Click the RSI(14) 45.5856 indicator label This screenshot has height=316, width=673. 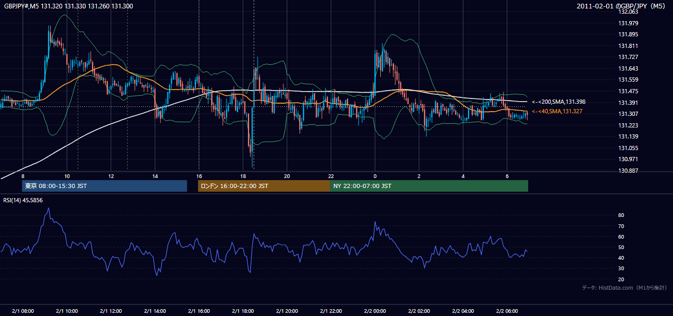(23, 200)
